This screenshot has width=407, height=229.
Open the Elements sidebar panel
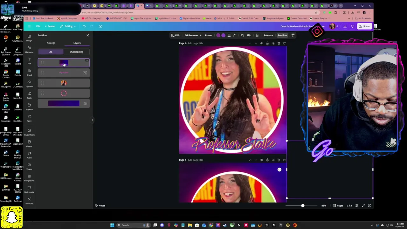tap(29, 49)
